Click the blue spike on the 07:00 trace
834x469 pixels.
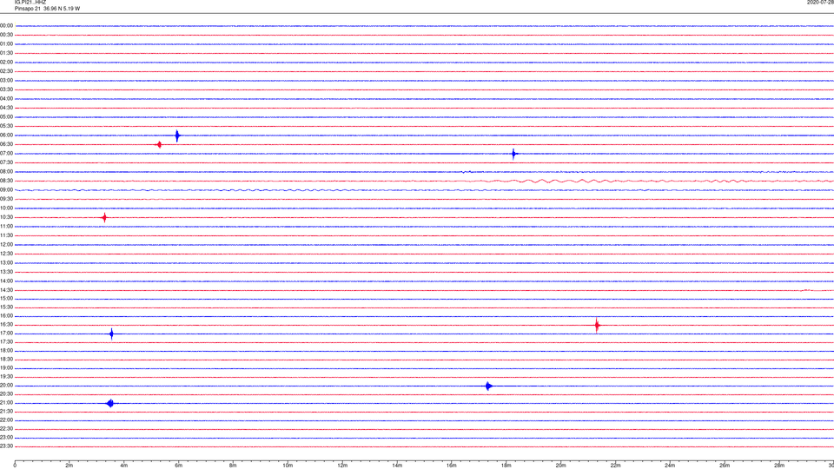point(513,155)
